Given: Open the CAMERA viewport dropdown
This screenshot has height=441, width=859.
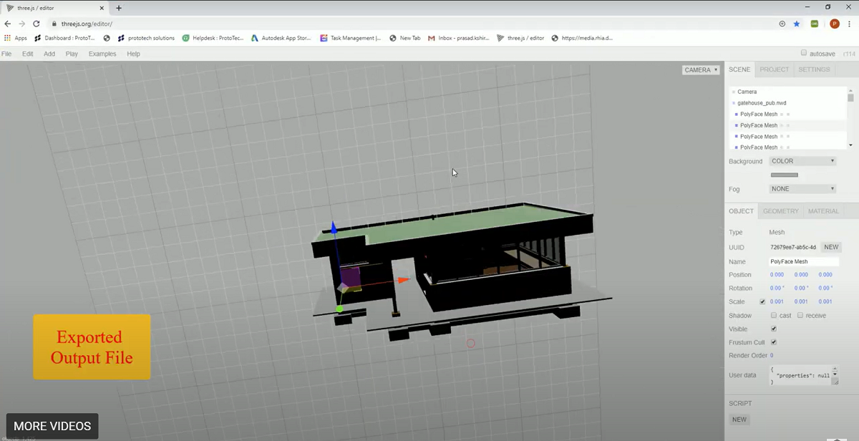Looking at the screenshot, I should tap(700, 70).
